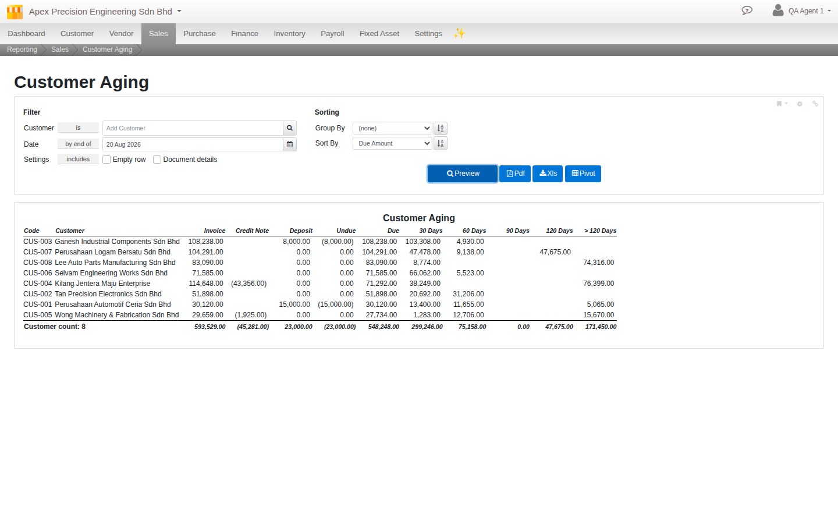This screenshot has height=524, width=838.
Task: Click deposit value 15,000.00
Action: (294, 305)
